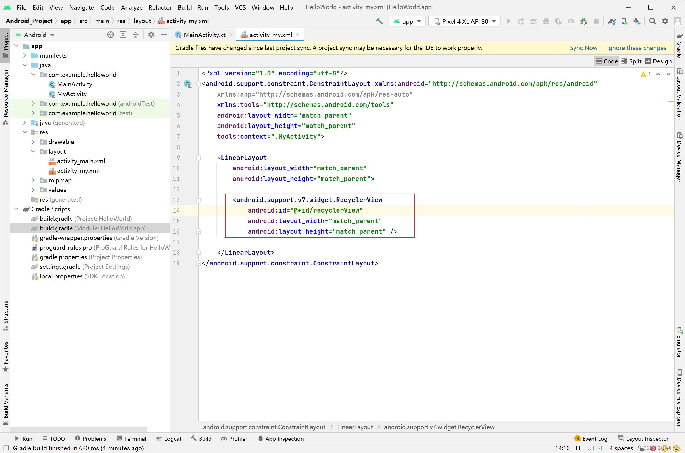Click the Search Everywhere magnifier icon

pyautogui.click(x=652, y=21)
